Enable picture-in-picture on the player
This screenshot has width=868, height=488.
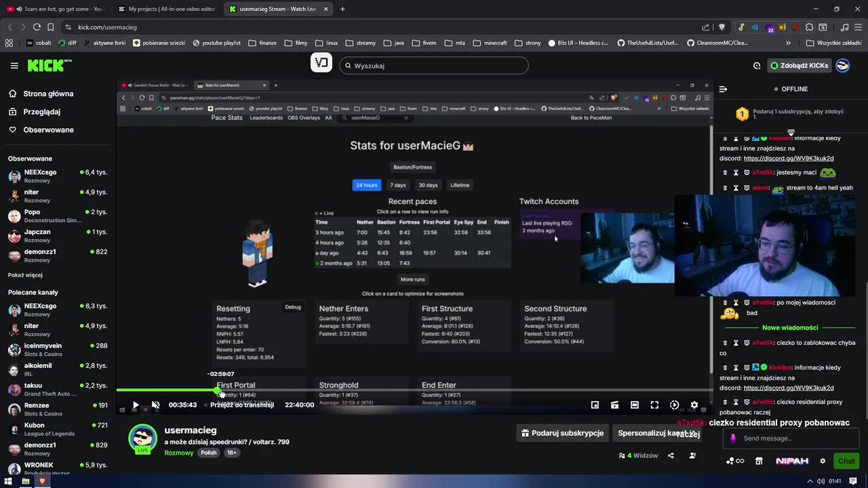595,405
